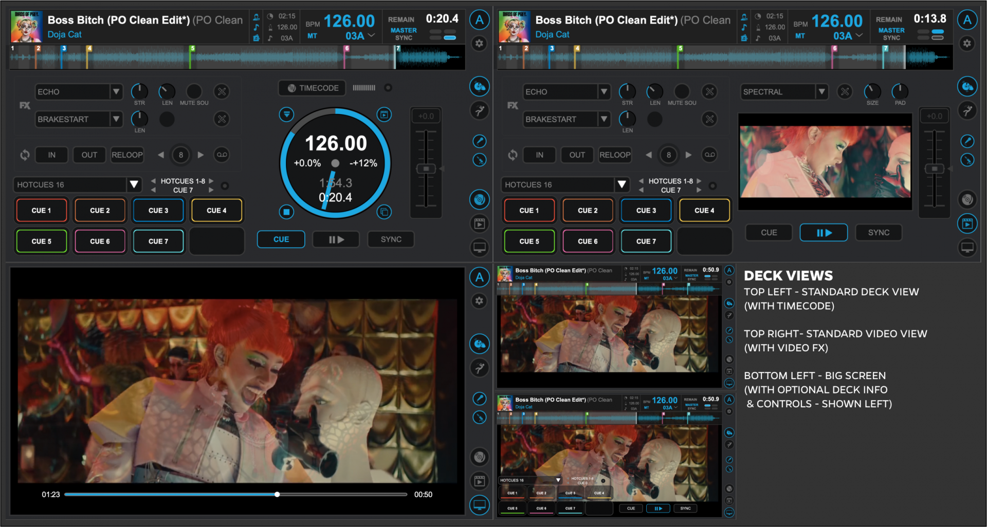This screenshot has width=987, height=527.
Task: Click the big screen video progress bar handle
Action: tap(277, 494)
